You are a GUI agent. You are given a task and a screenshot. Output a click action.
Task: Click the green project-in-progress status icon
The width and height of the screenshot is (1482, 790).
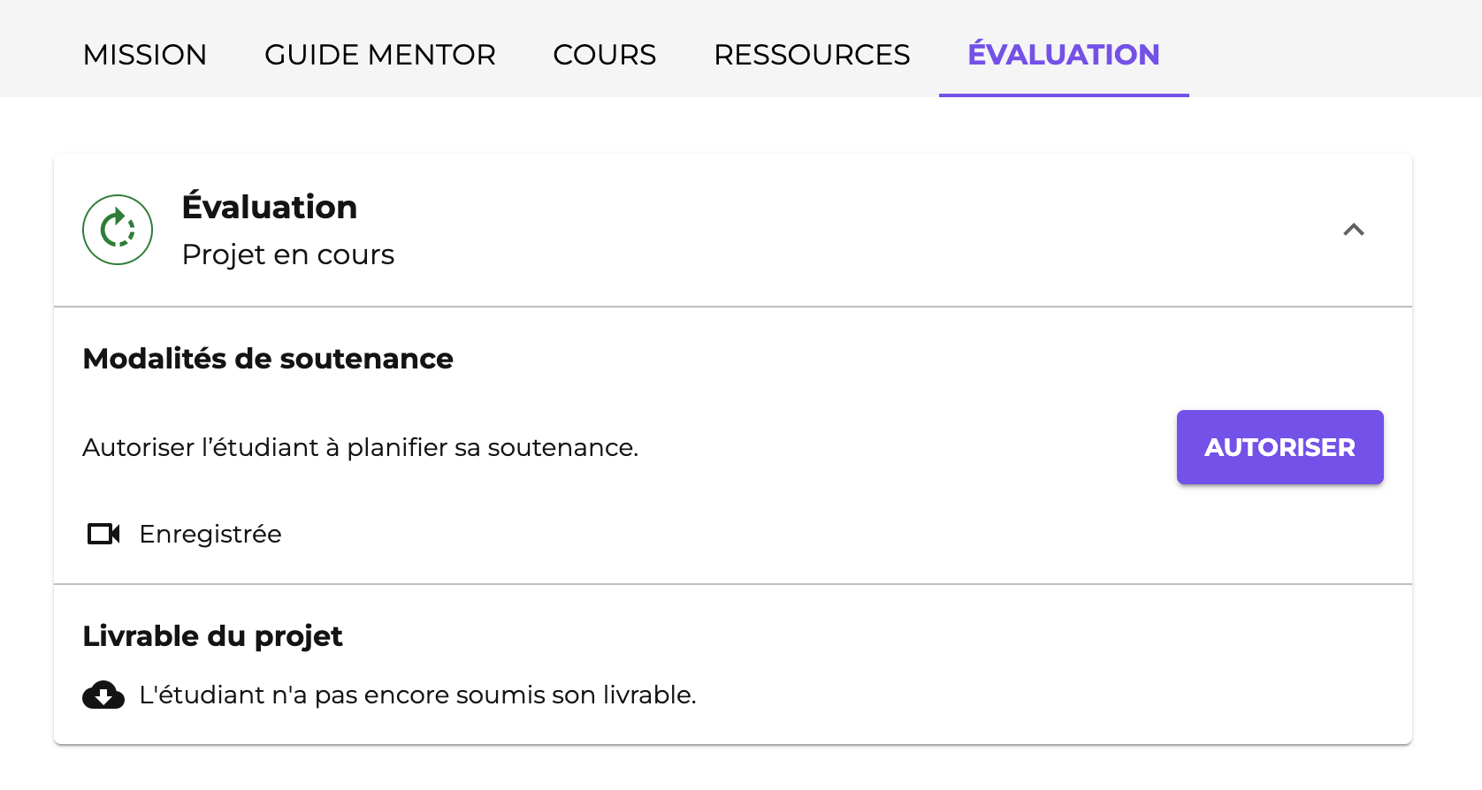[x=118, y=230]
